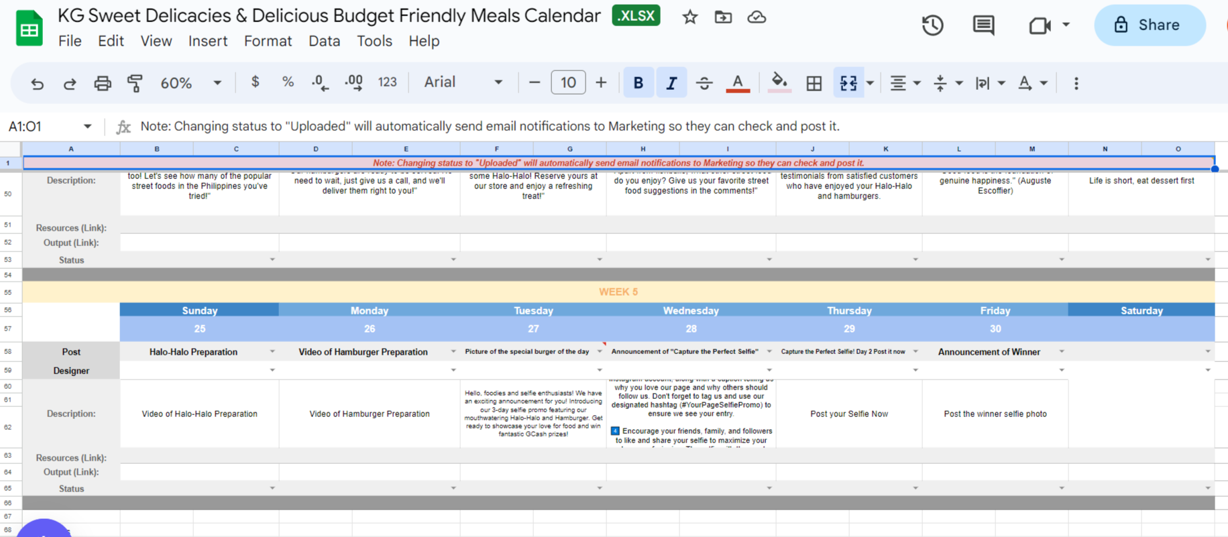Open the View menu
This screenshot has height=537, width=1228.
point(156,41)
